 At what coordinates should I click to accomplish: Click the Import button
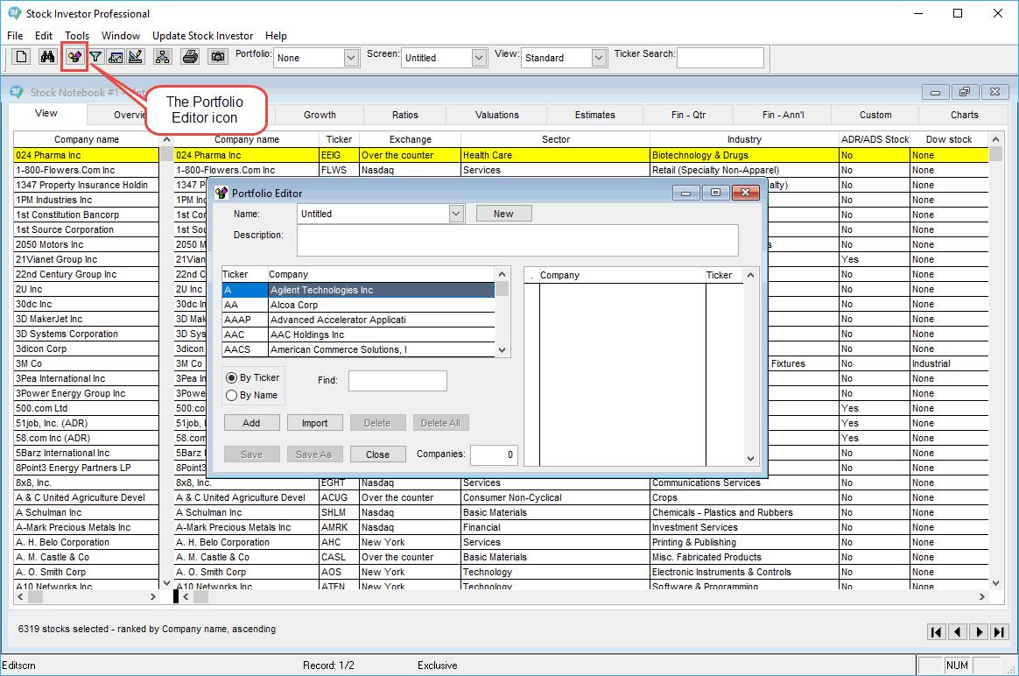(x=314, y=423)
